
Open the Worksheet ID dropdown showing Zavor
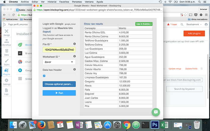[x=59, y=62]
